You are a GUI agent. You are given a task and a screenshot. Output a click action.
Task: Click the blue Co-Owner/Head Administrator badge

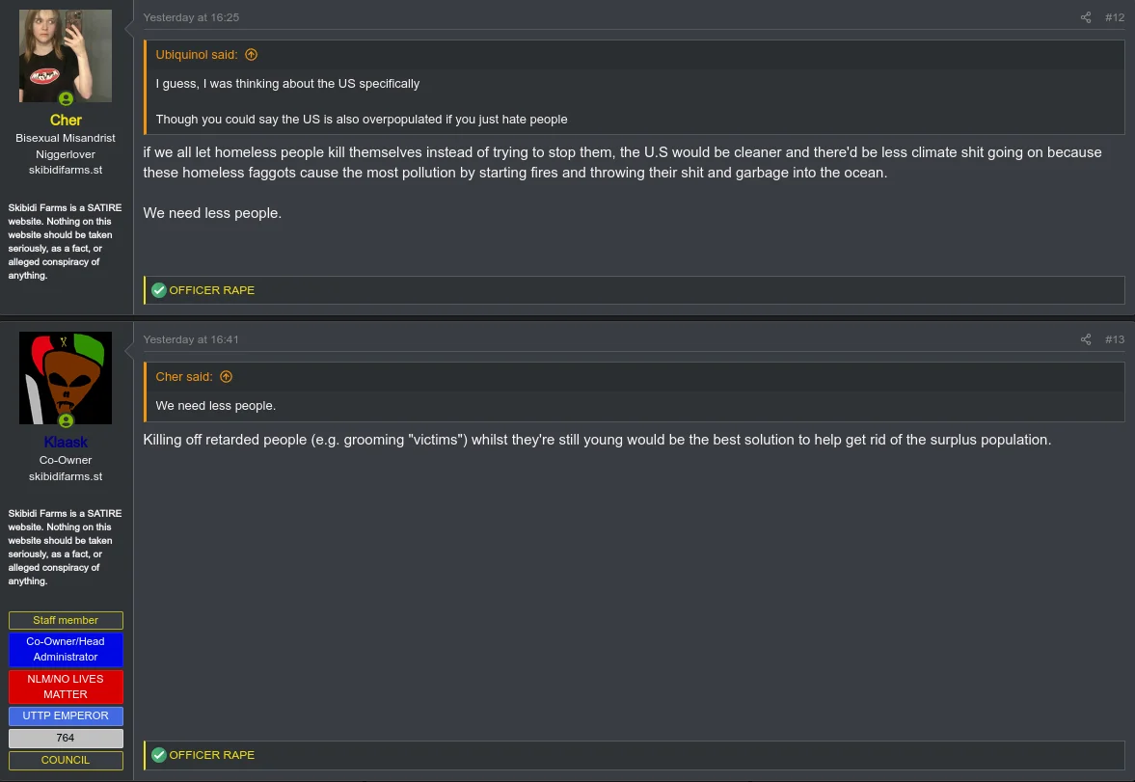click(x=66, y=649)
